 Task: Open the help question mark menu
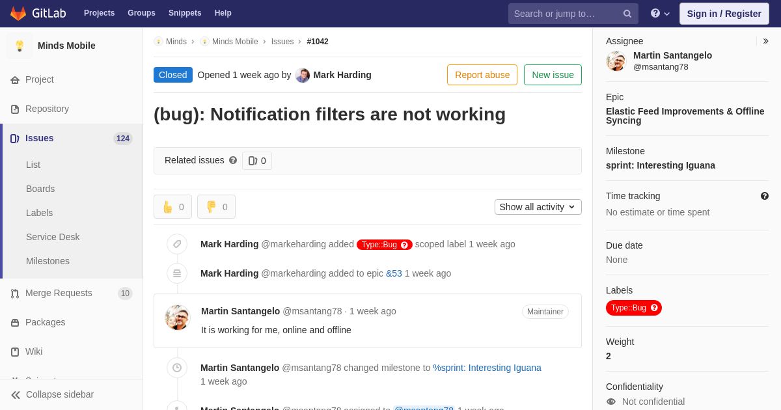tap(660, 14)
